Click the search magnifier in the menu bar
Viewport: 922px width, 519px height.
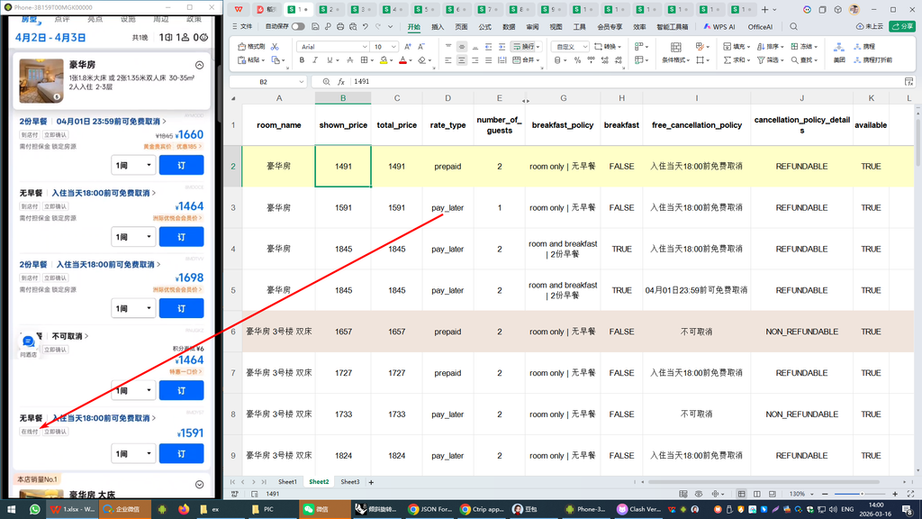click(x=794, y=26)
